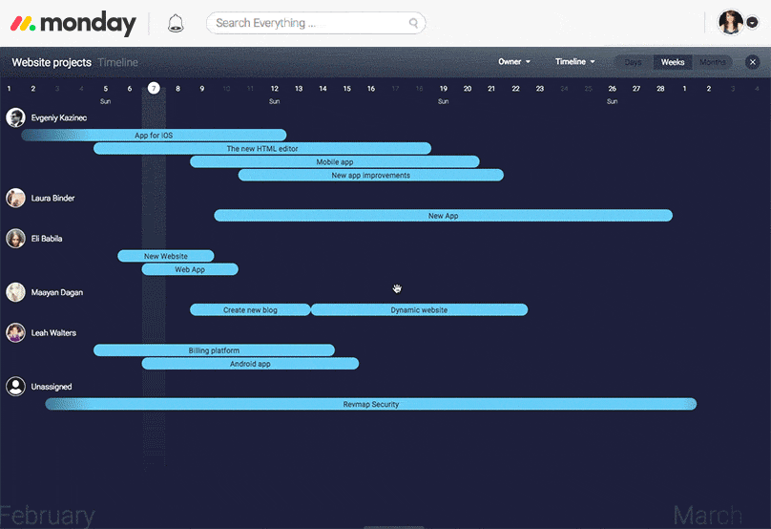Viewport: 771px width, 529px height.
Task: Click the Unassigned label
Action: click(52, 387)
